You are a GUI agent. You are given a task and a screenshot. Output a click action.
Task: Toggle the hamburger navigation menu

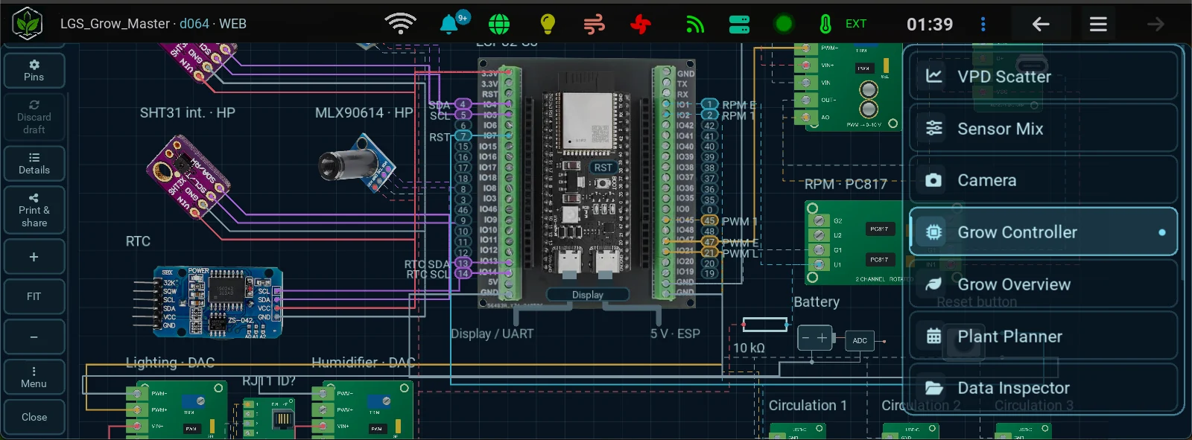pos(1098,24)
